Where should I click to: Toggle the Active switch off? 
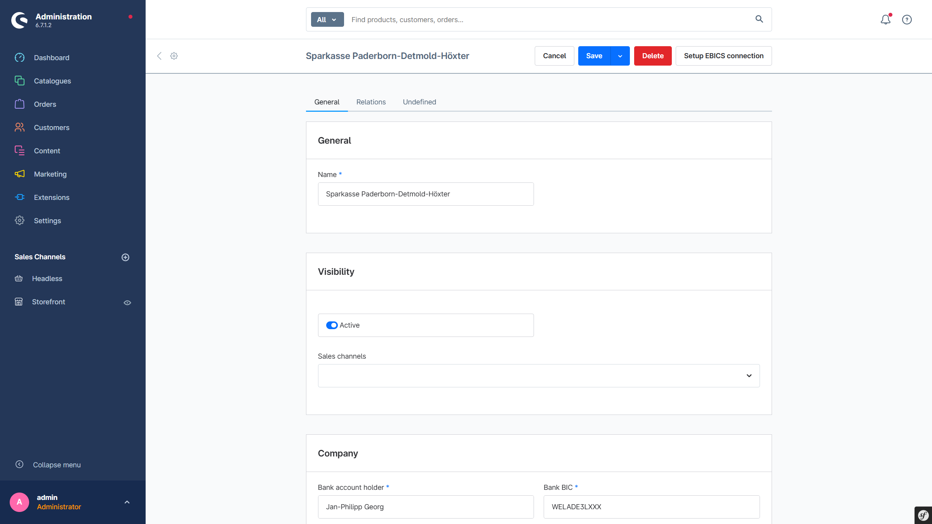coord(332,325)
